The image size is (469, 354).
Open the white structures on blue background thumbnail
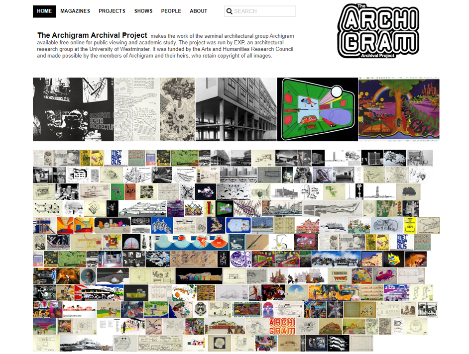click(x=162, y=225)
